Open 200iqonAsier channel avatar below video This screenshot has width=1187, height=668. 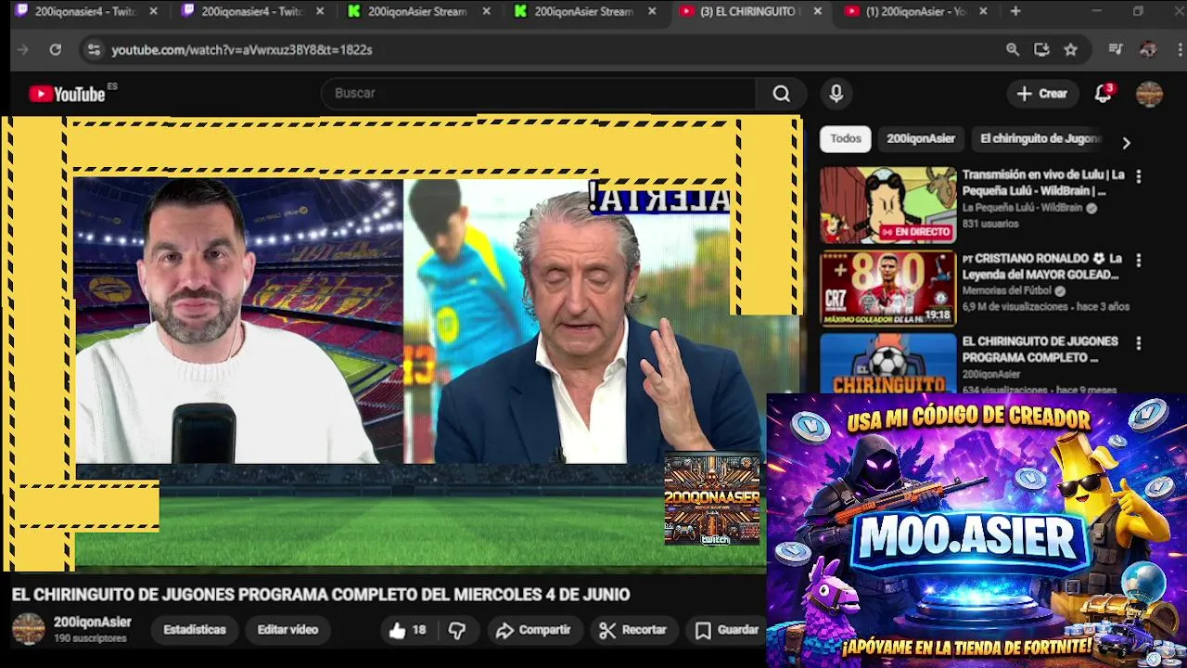pyautogui.click(x=28, y=629)
